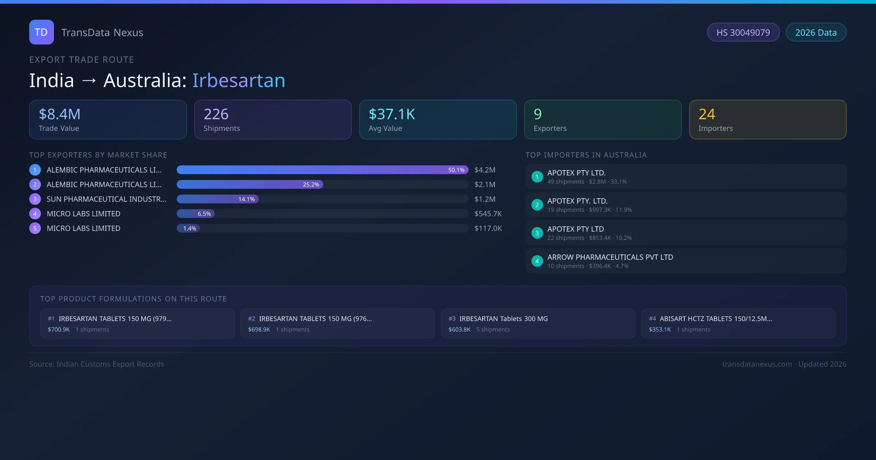Click green rank 2 importer badge

pyautogui.click(x=537, y=205)
